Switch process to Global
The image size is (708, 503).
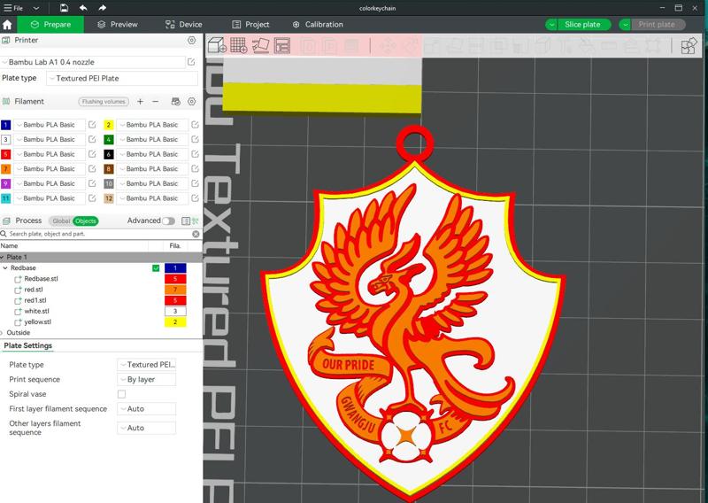pos(61,221)
